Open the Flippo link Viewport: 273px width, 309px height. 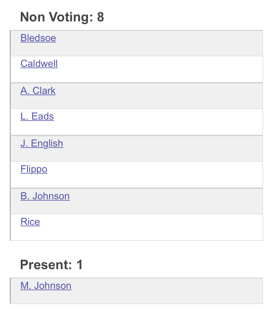(34, 169)
